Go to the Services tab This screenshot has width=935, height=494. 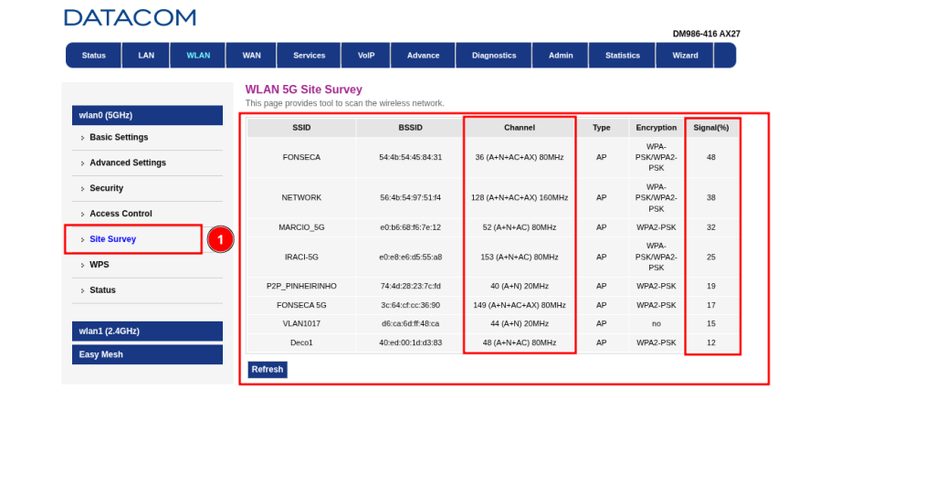(x=309, y=56)
